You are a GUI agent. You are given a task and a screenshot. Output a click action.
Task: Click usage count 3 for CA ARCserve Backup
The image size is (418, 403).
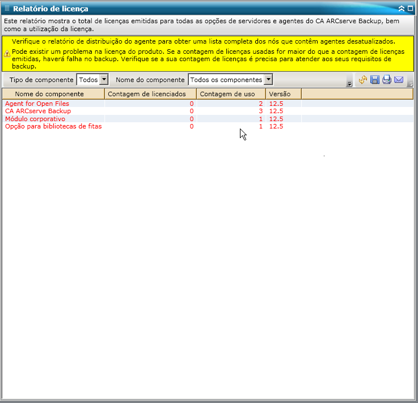tap(261, 111)
